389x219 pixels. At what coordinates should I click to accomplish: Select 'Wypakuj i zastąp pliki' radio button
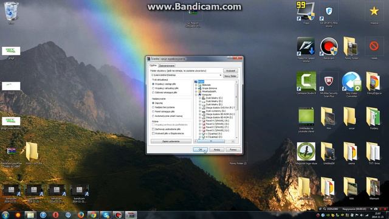pyautogui.click(x=153, y=84)
